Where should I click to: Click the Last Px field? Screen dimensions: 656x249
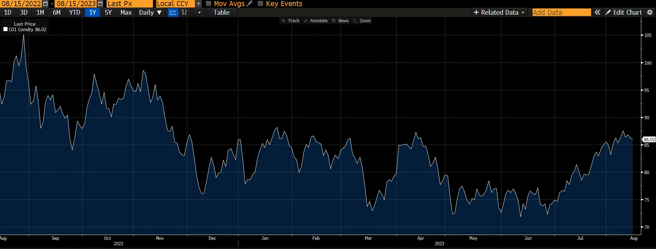point(129,4)
